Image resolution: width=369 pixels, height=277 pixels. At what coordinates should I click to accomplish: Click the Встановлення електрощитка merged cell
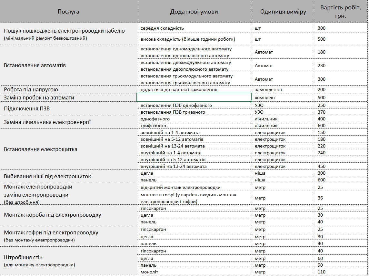pyautogui.click(x=68, y=149)
